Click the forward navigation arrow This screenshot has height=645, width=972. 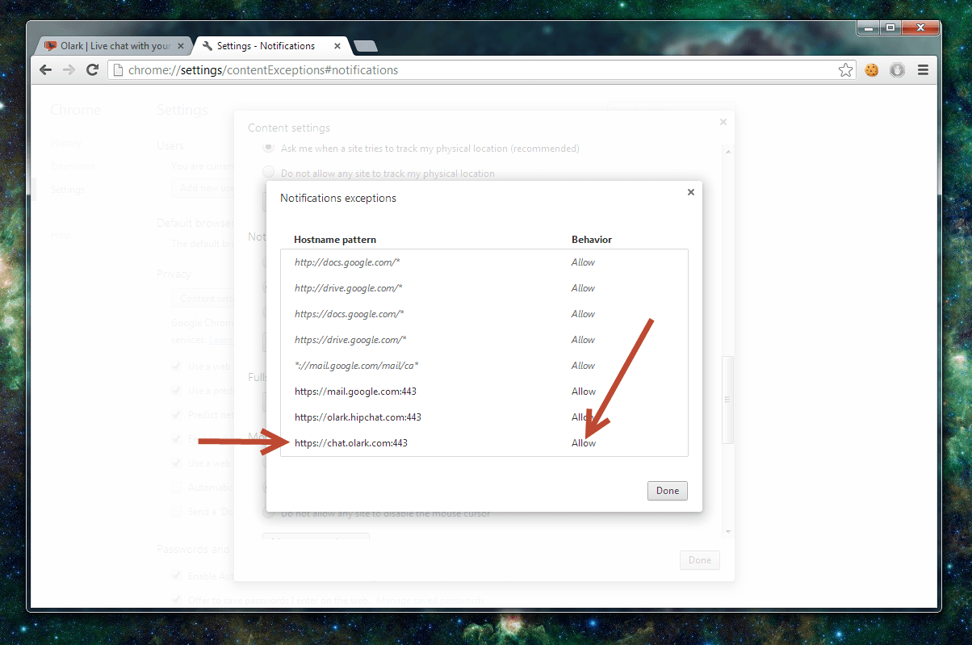[x=69, y=70]
